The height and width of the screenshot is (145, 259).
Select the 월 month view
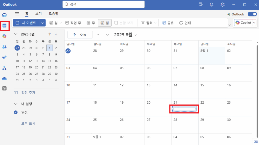pyautogui.click(x=105, y=23)
